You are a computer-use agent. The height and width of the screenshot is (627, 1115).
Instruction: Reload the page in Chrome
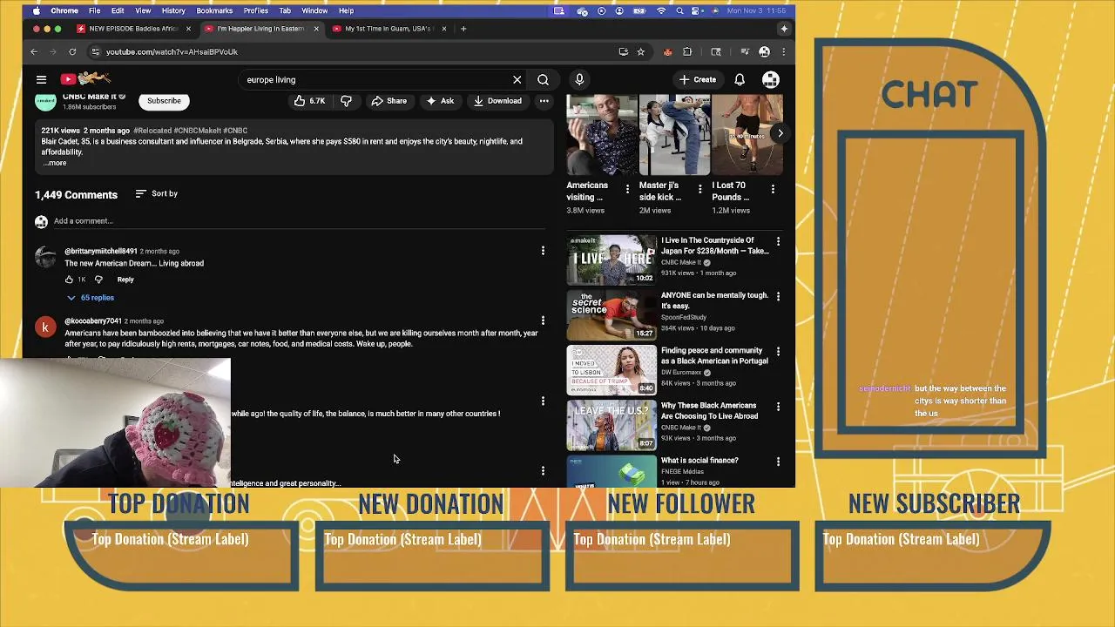[x=72, y=51]
